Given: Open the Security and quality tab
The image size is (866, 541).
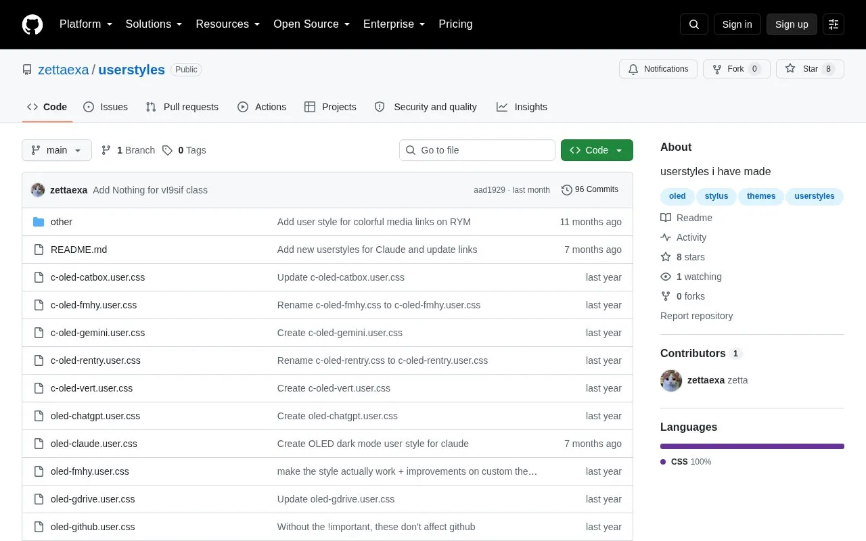Looking at the screenshot, I should pyautogui.click(x=426, y=107).
